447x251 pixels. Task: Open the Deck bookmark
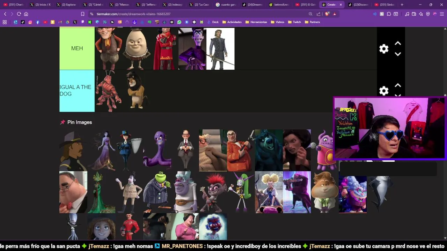click(213, 22)
